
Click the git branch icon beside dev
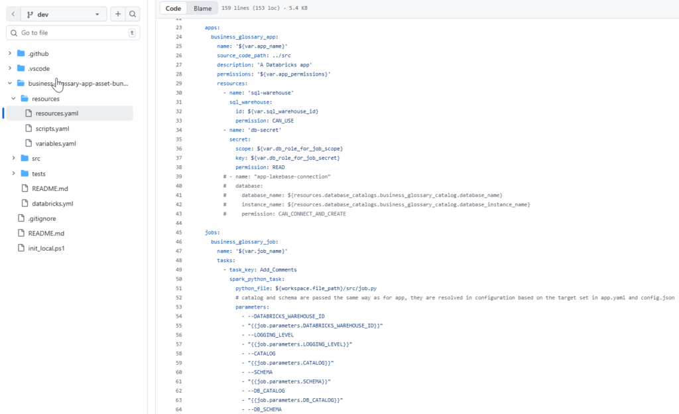[x=29, y=13]
